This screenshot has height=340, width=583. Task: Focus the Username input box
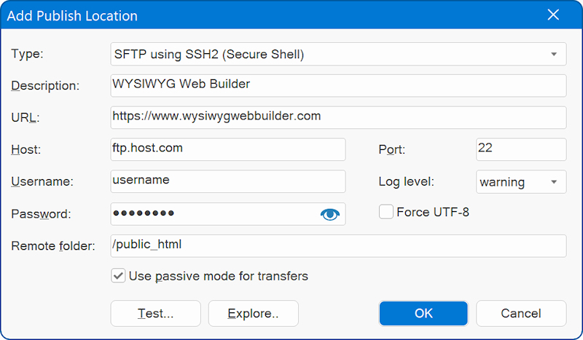point(227,181)
